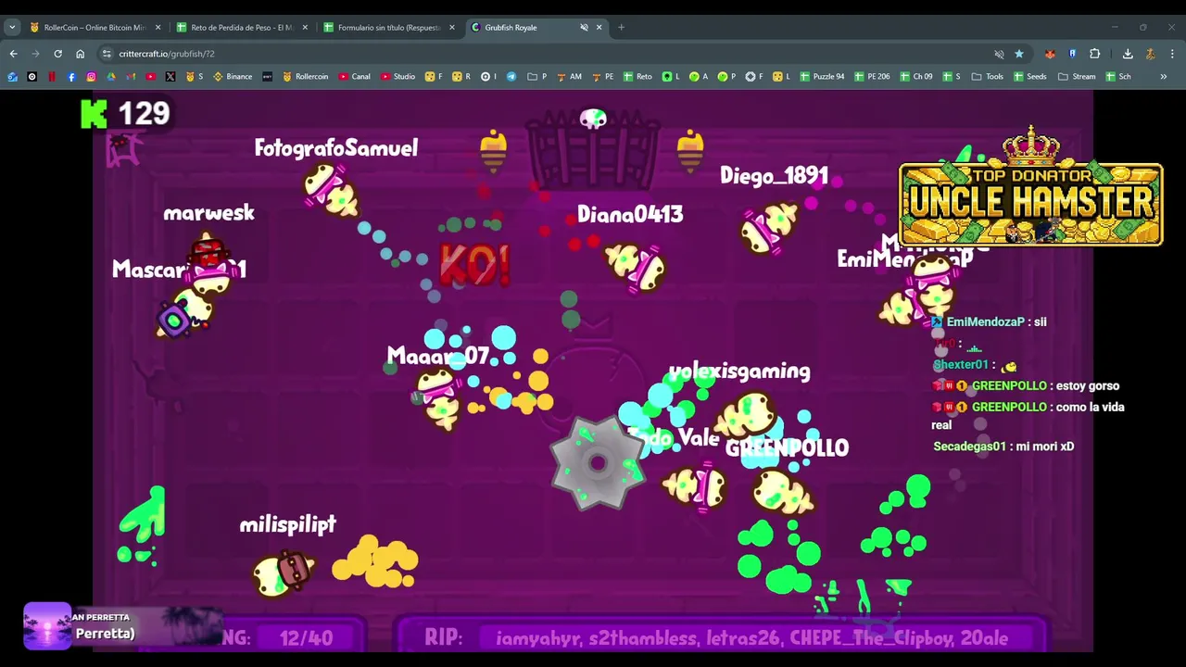Click the score counter 129
1186x667 pixels.
pos(145,114)
